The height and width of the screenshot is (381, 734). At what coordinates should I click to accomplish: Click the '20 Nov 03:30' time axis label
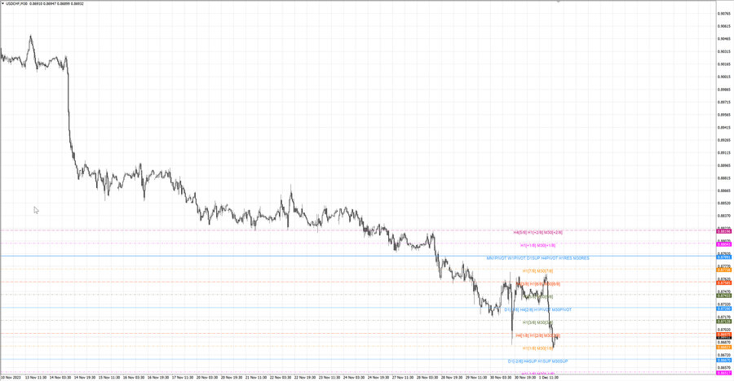(x=207, y=377)
